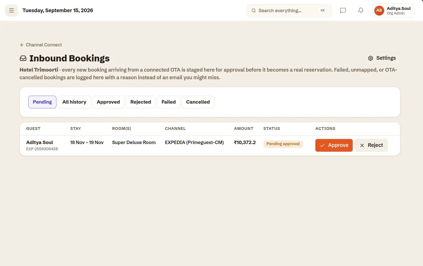Screen dimensions: 423x266
Task: Approve Aditya Soul's Expedia booking
Action: pyautogui.click(x=334, y=145)
